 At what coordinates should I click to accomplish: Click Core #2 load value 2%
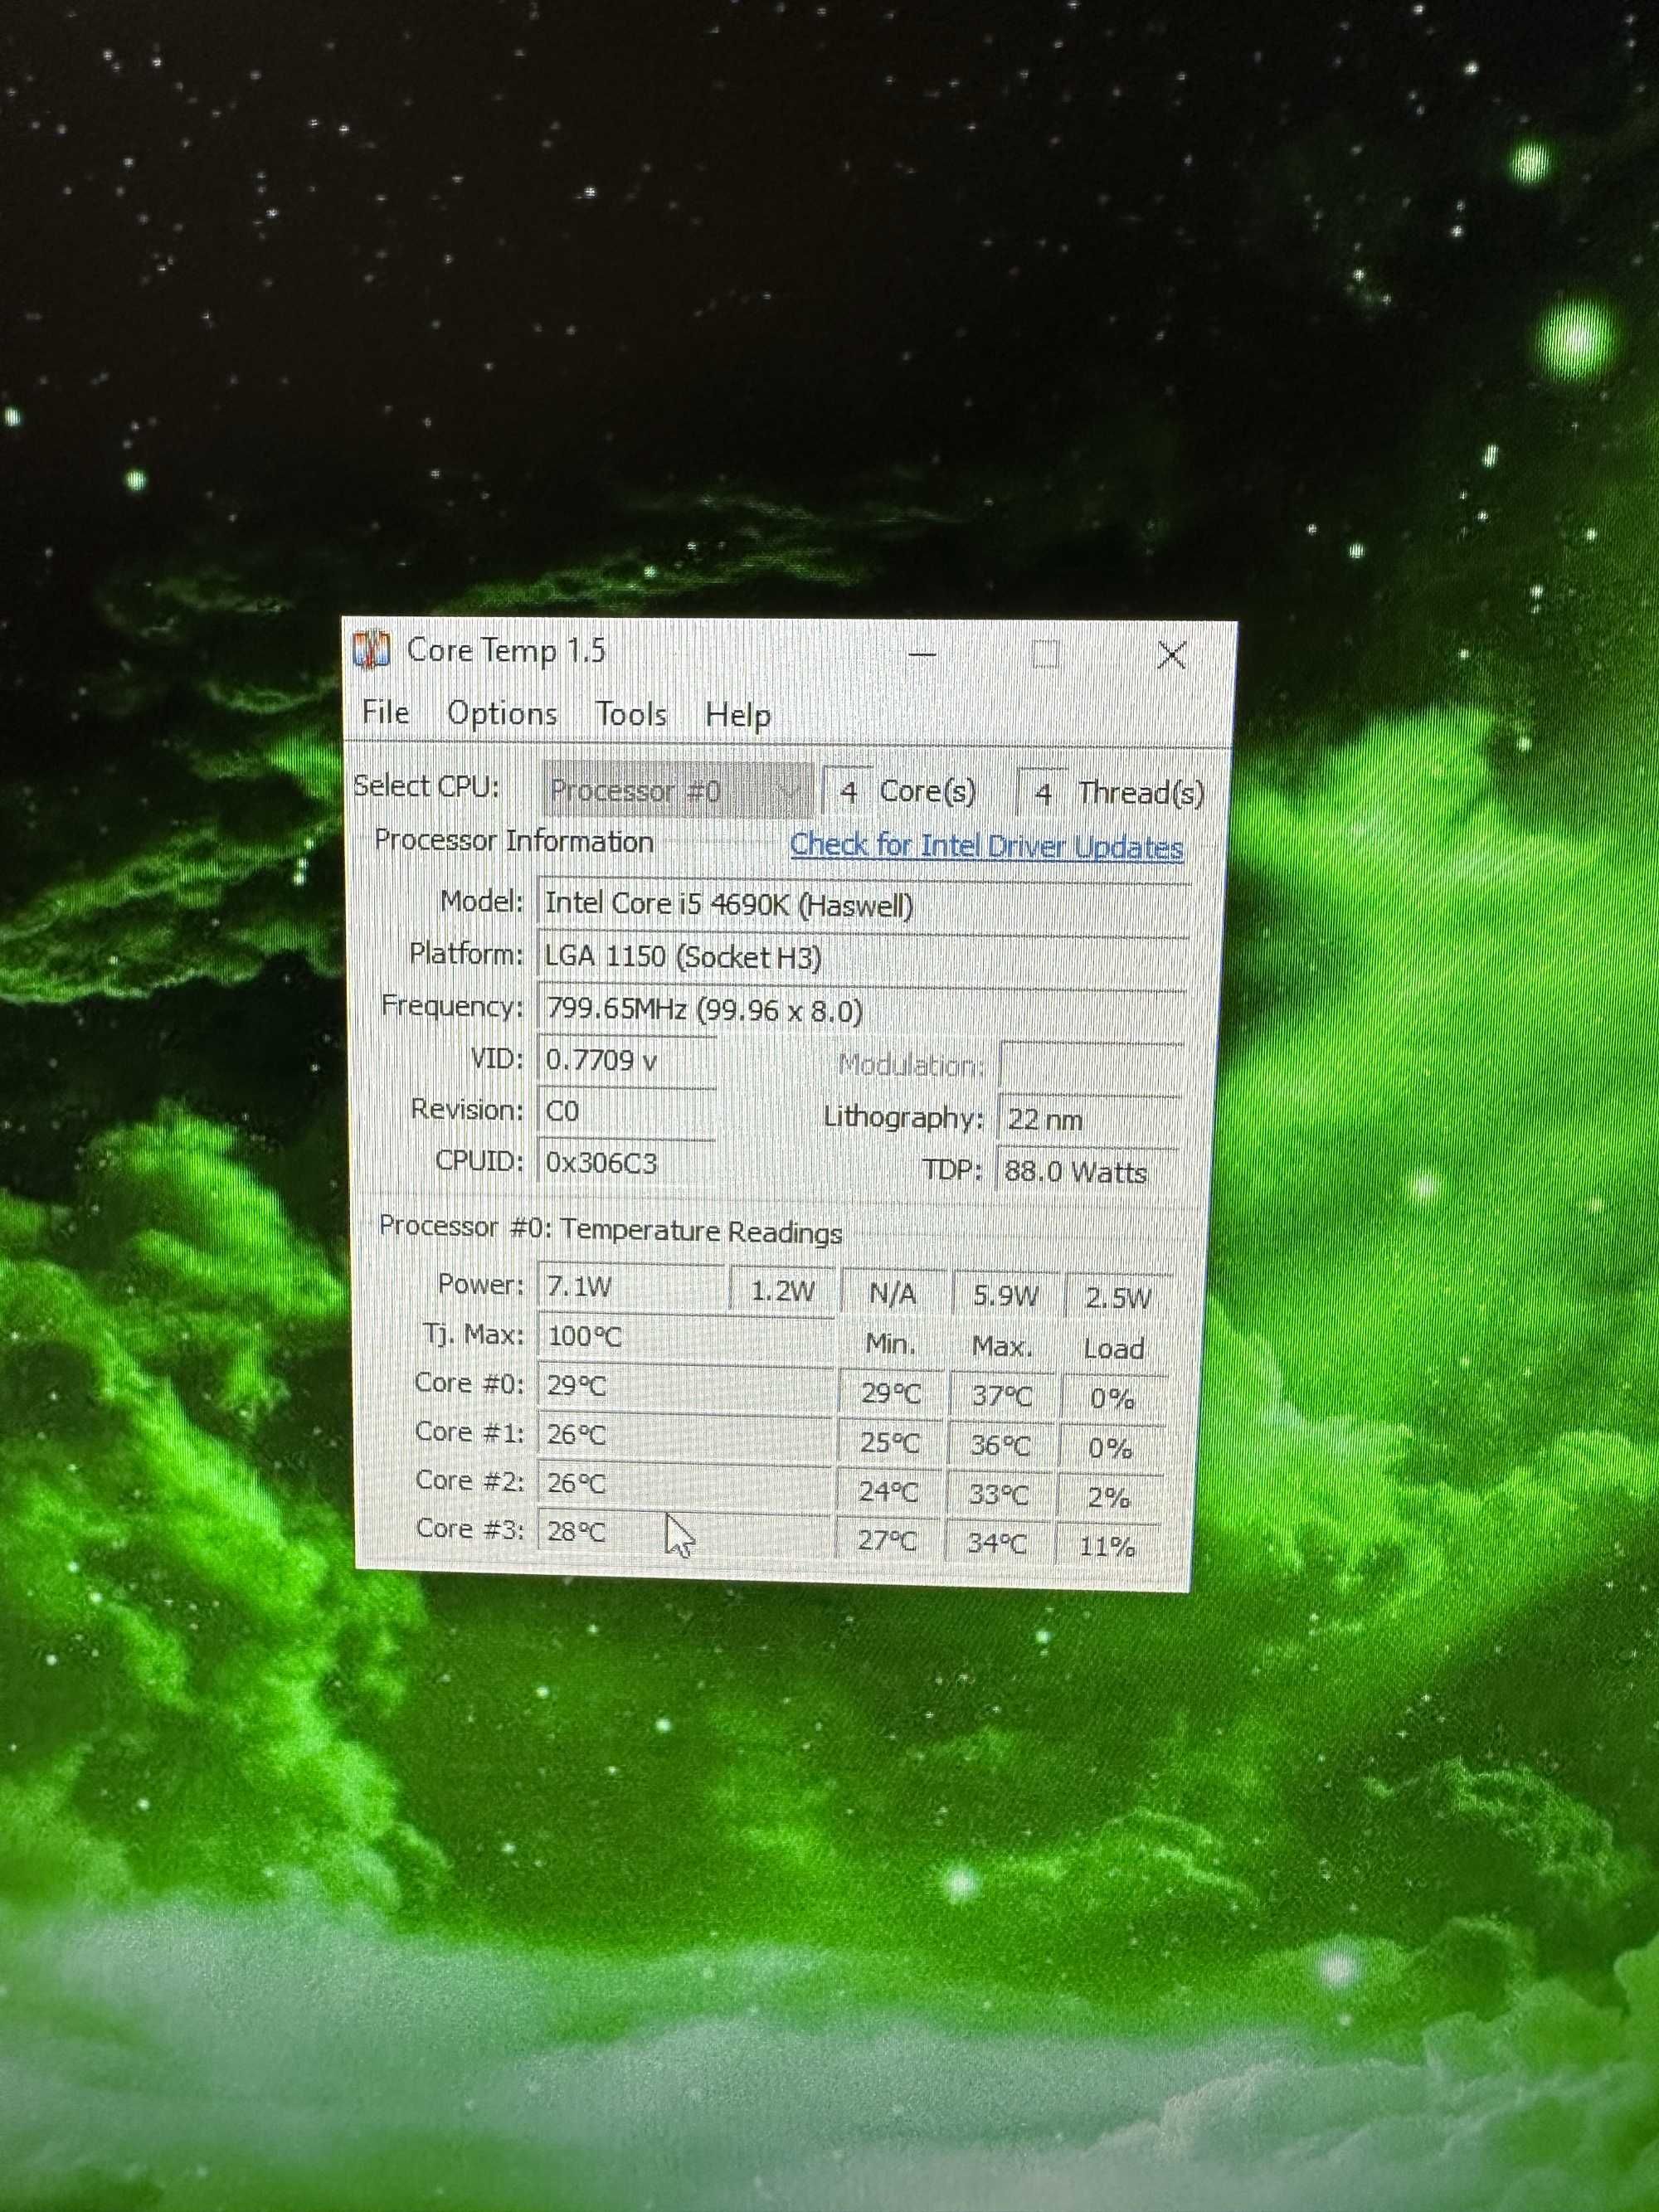1109,1497
